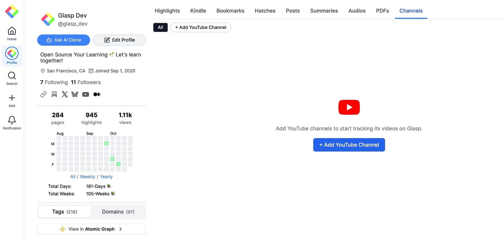
Task: Click the San Francisco, CA location text
Action: point(66,71)
